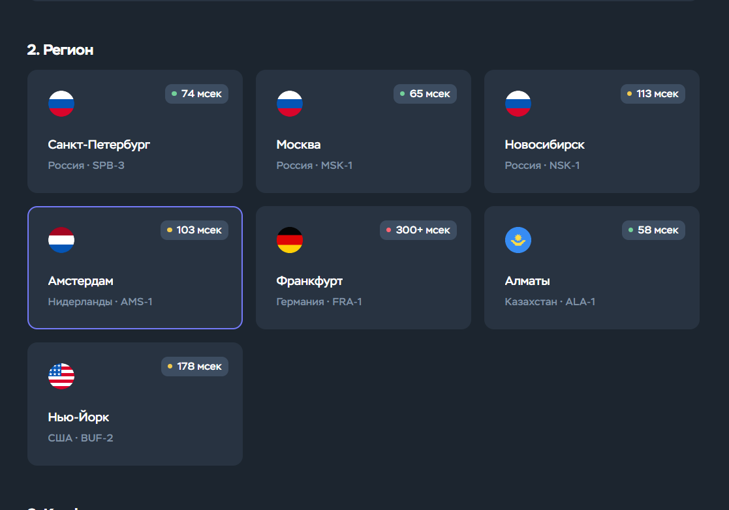
Task: Click the Russian flag on the Санкт-Петербург card
Action: tap(61, 104)
